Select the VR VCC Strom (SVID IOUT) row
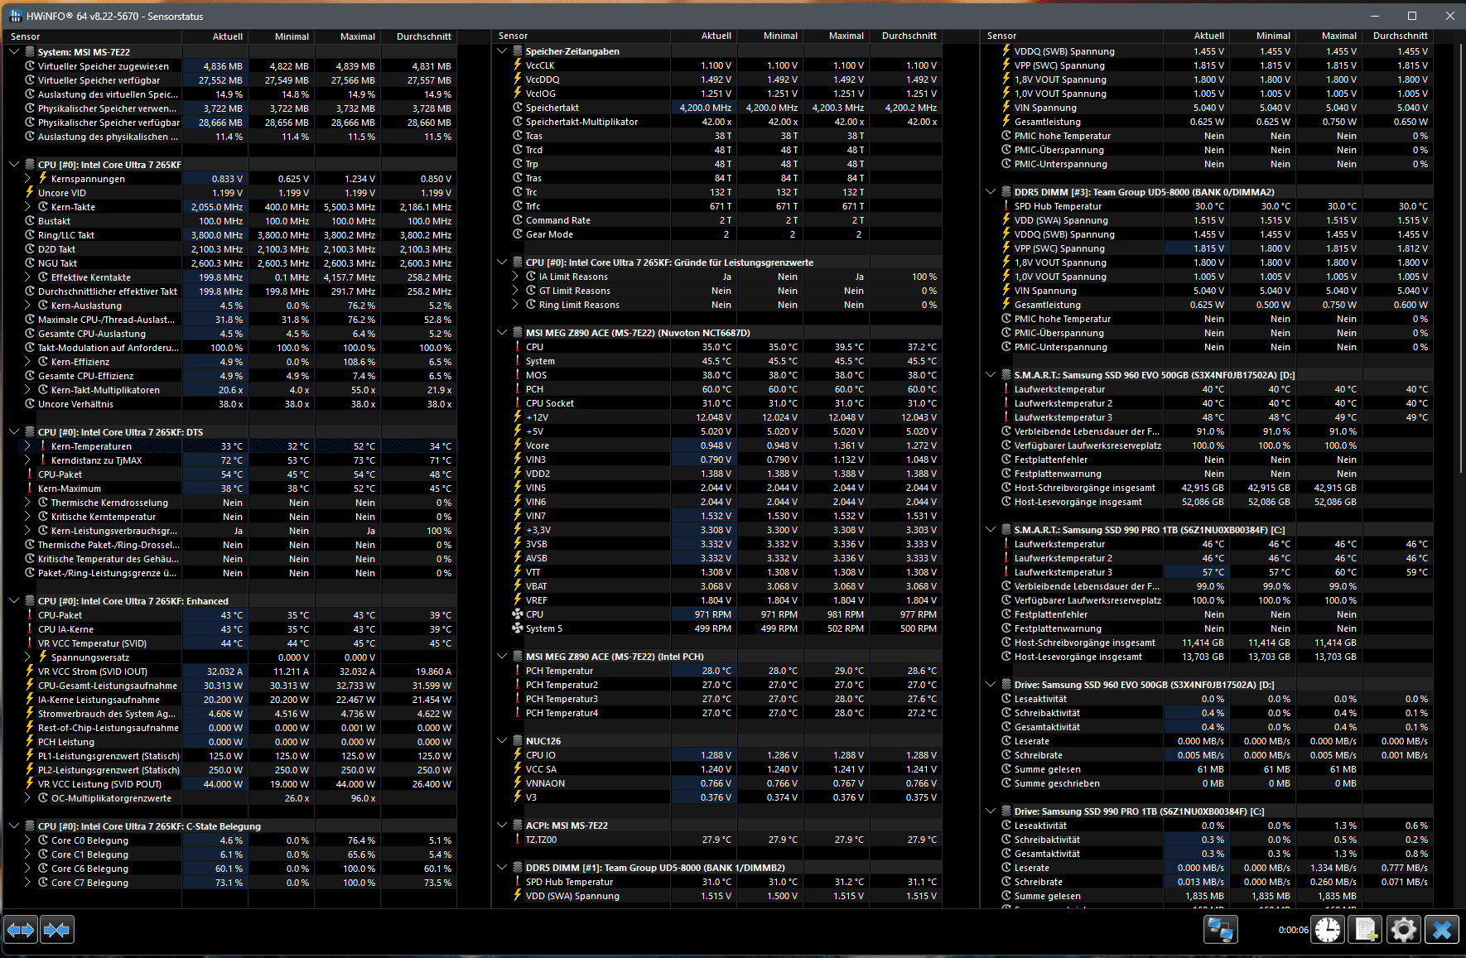 [x=231, y=672]
